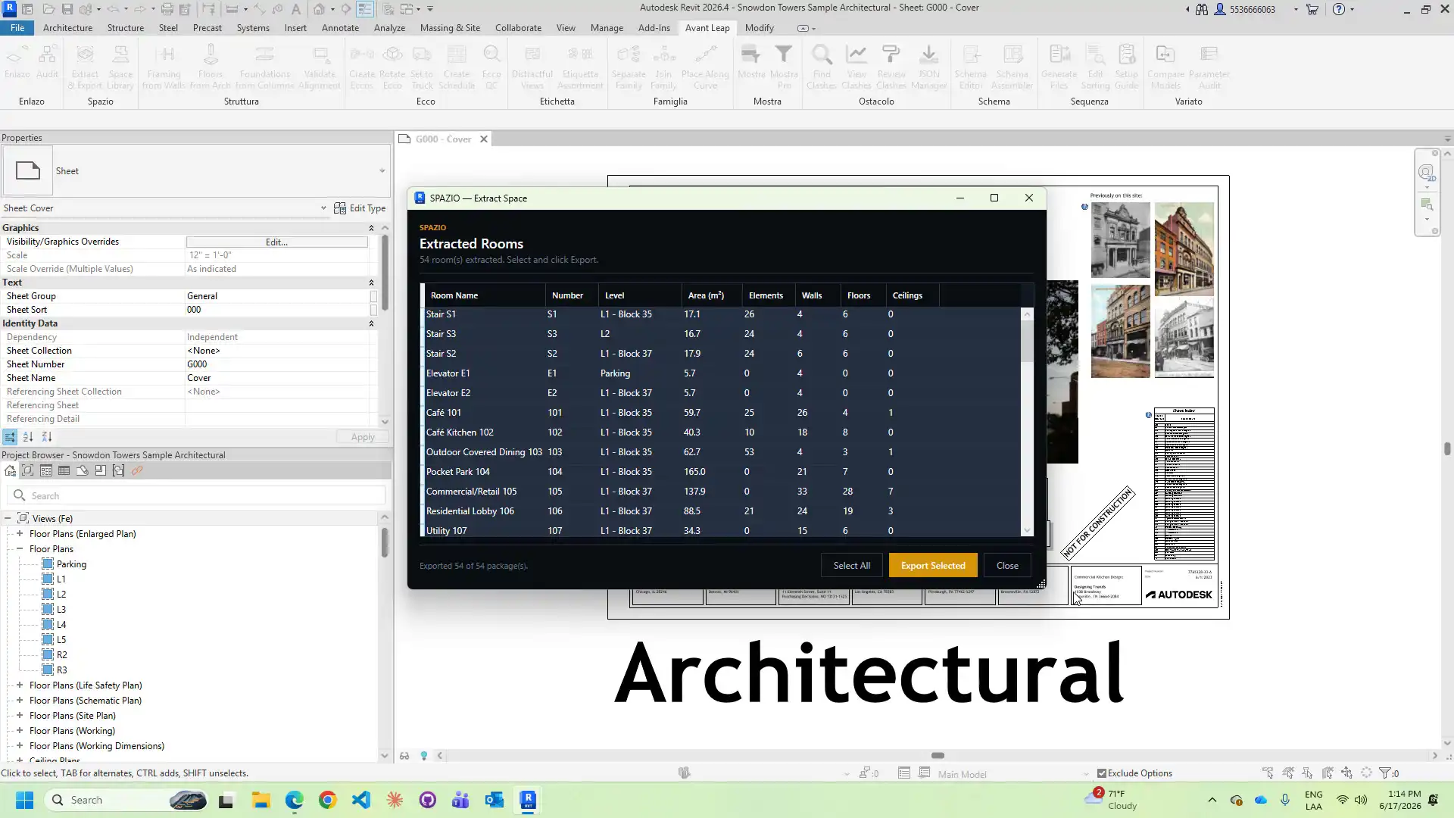Screen dimensions: 1454x818
Task: Open the Extract & Export tool in Spazio panel
Action: (x=85, y=67)
